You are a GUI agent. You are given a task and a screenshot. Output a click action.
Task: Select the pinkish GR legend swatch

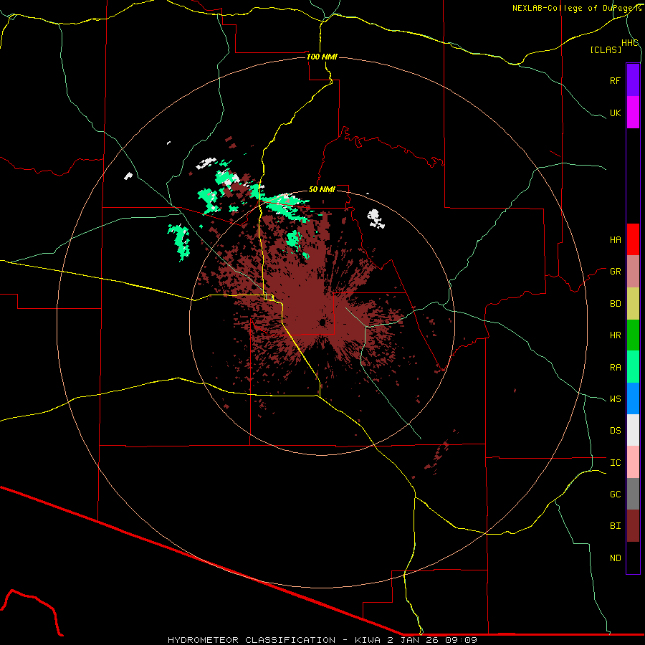[633, 271]
